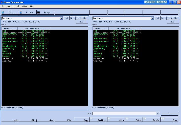The image size is (181, 125).
Task: Click the Copy function key button
Action: [81, 120]
